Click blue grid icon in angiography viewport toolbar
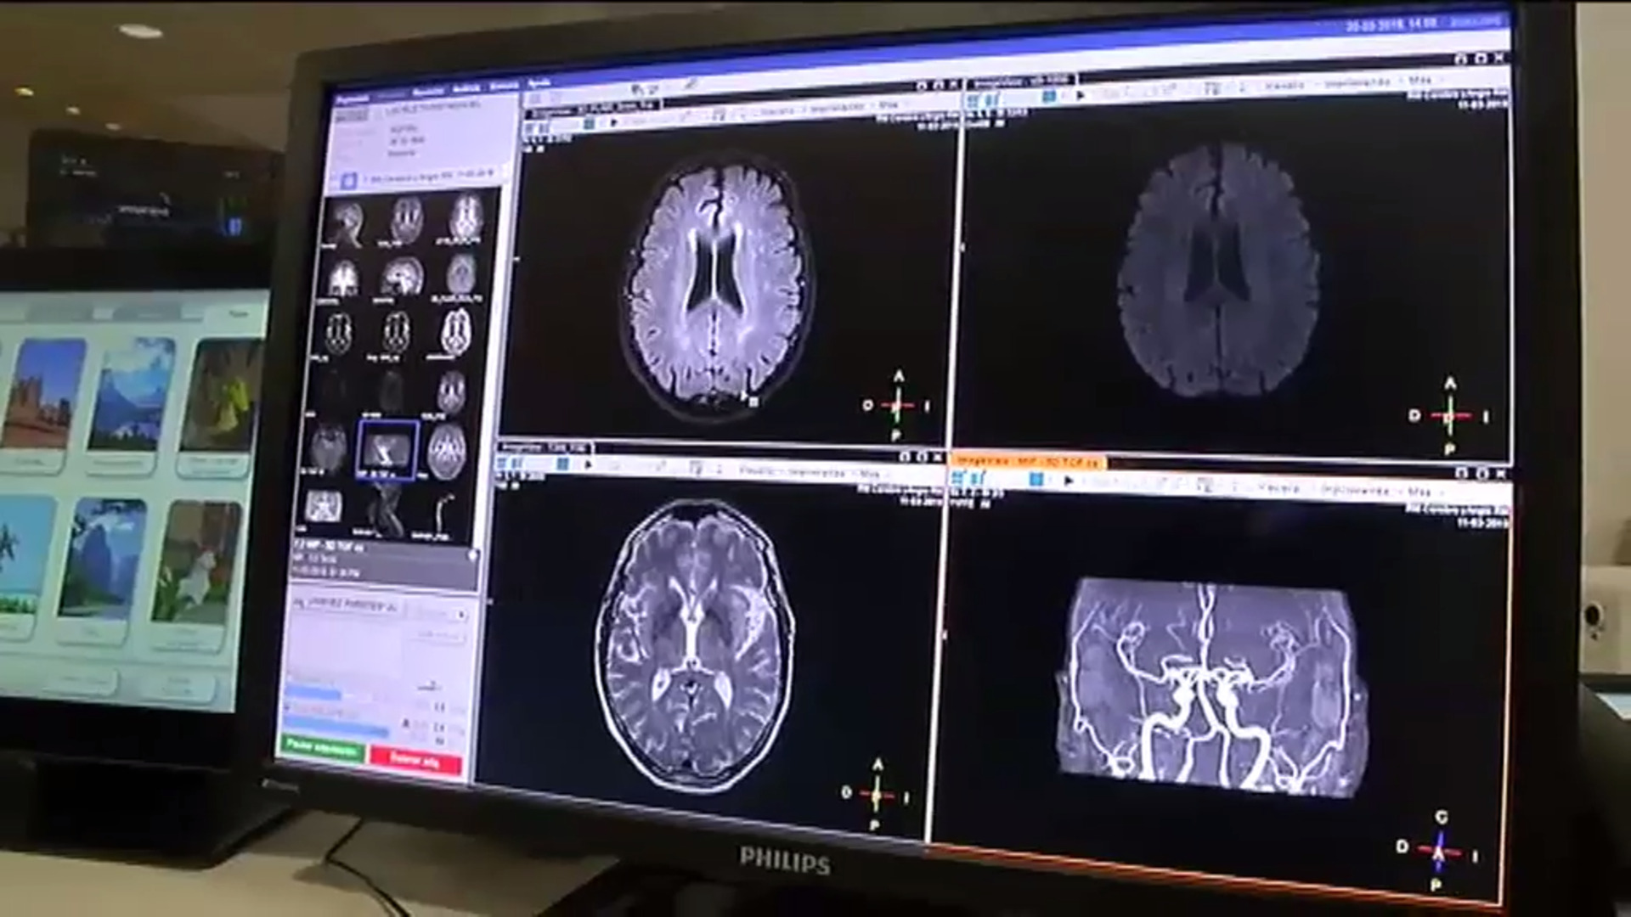 1036,480
